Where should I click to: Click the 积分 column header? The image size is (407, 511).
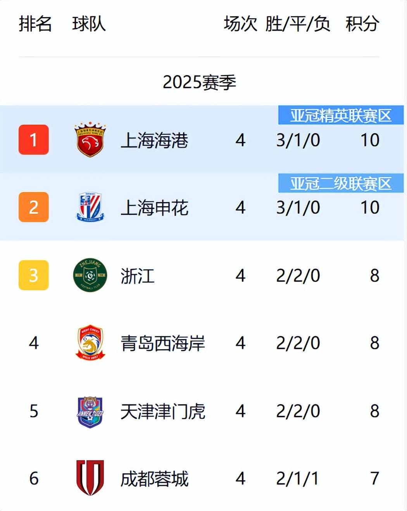point(362,24)
